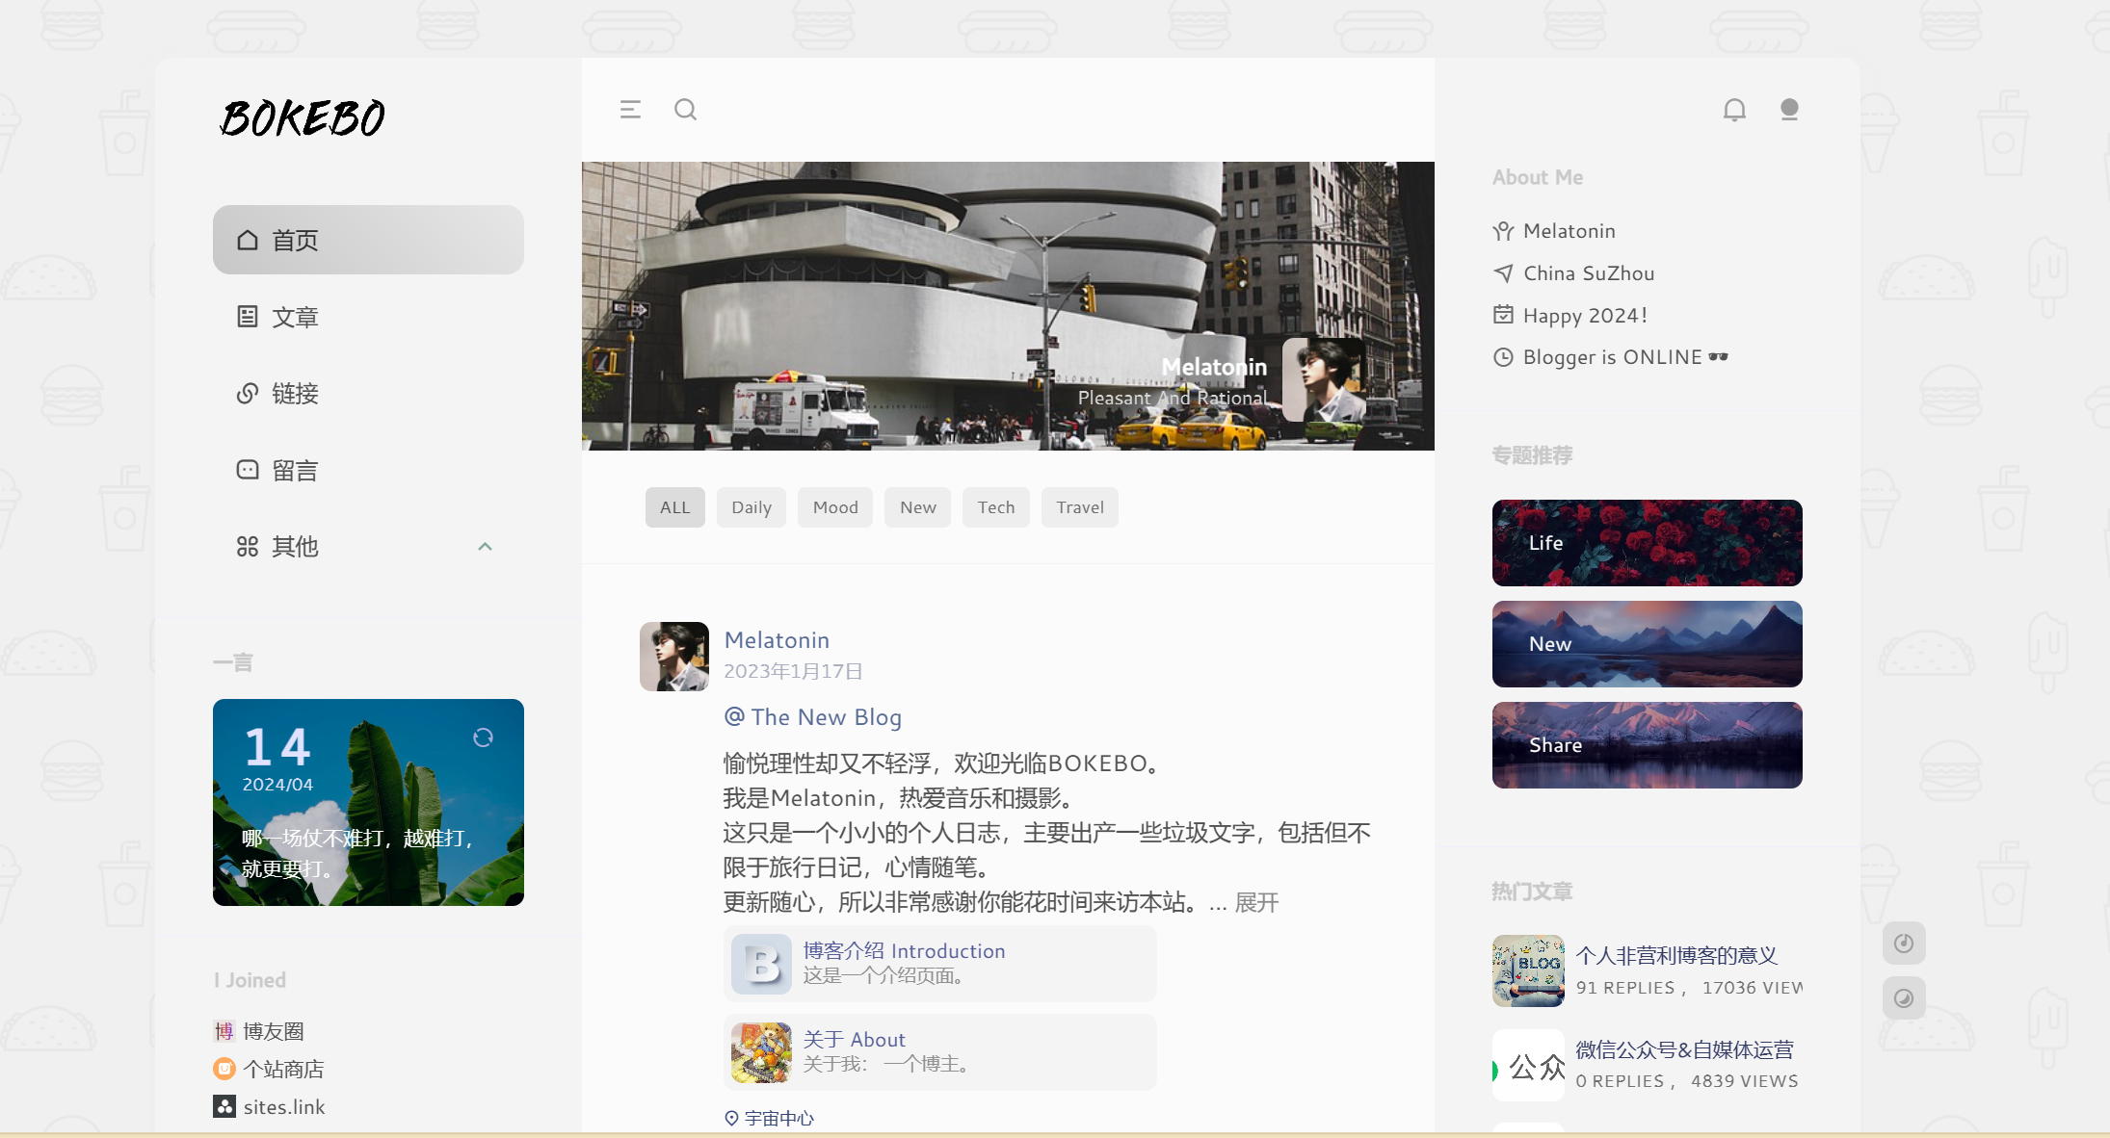Open the notification bell icon
The image size is (2110, 1138).
(x=1734, y=110)
